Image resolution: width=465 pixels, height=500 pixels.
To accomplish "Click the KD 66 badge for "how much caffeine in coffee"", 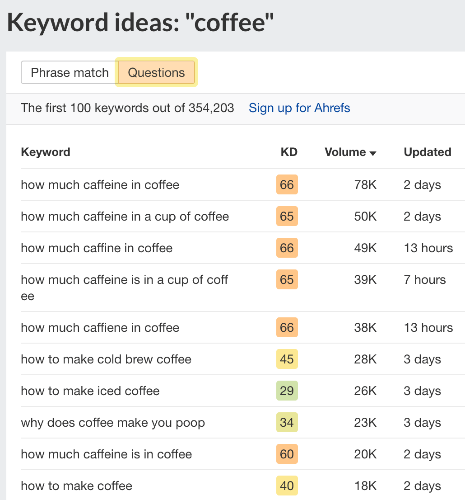I will click(287, 184).
